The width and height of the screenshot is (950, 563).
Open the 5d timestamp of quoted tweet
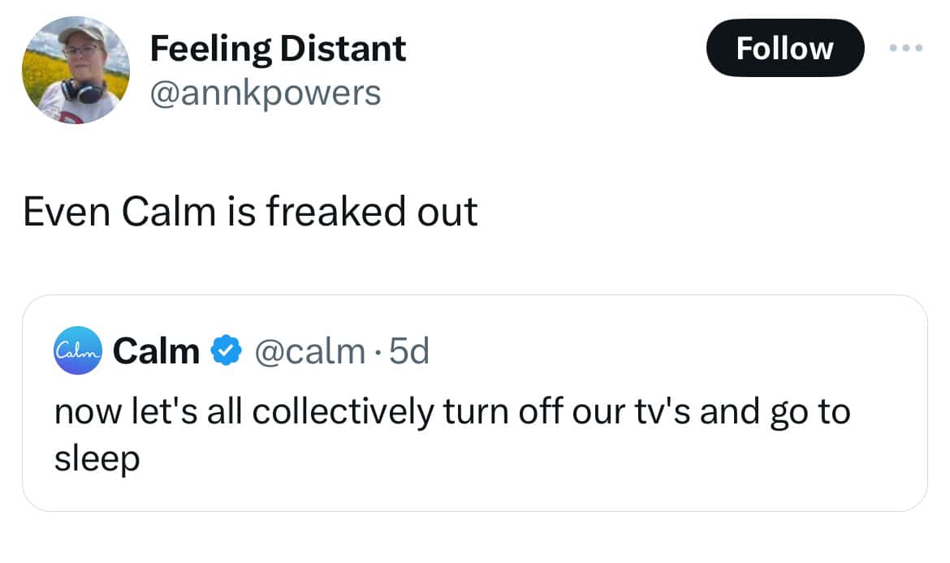coord(409,352)
